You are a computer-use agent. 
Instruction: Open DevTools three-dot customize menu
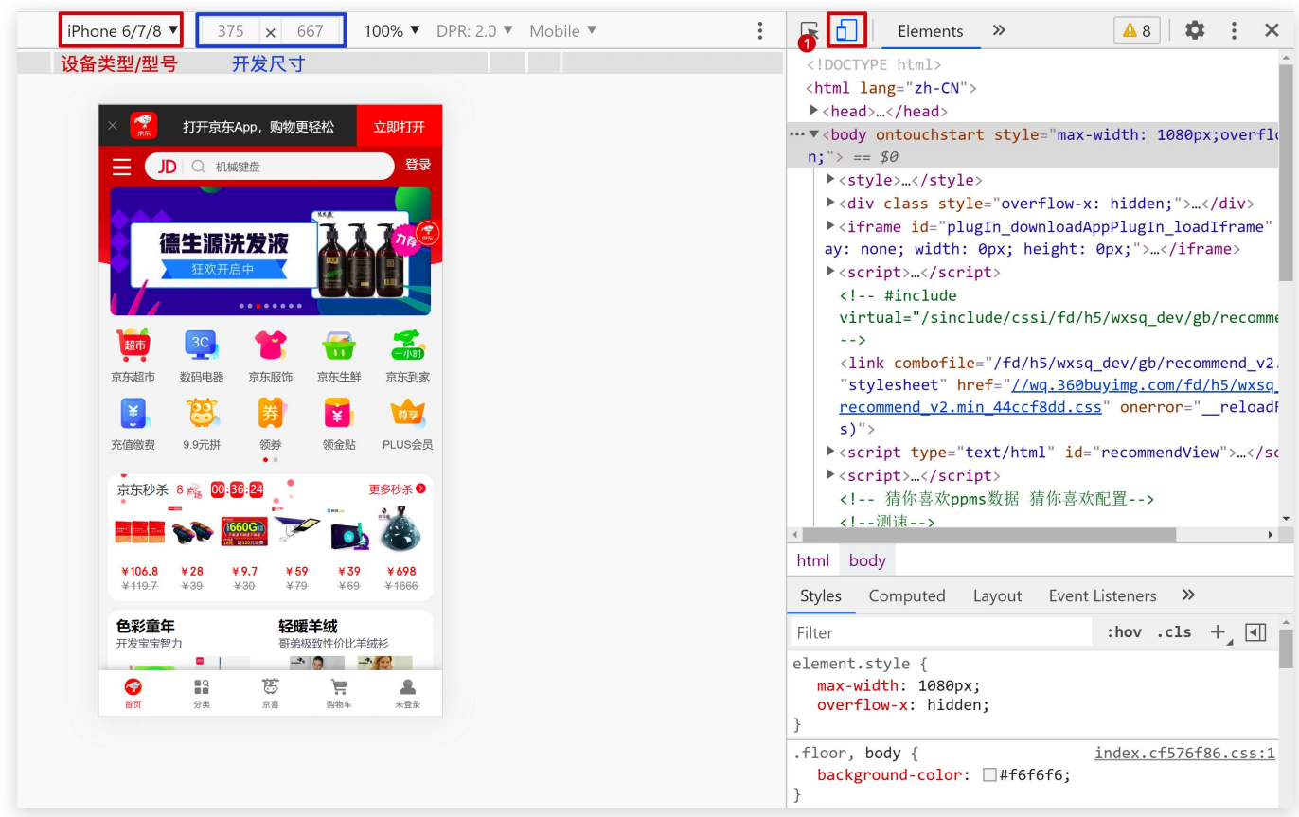pyautogui.click(x=1234, y=30)
